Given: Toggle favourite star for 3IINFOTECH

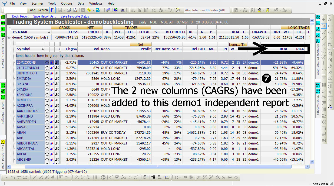Looking at the screenshot, I should [47, 73].
